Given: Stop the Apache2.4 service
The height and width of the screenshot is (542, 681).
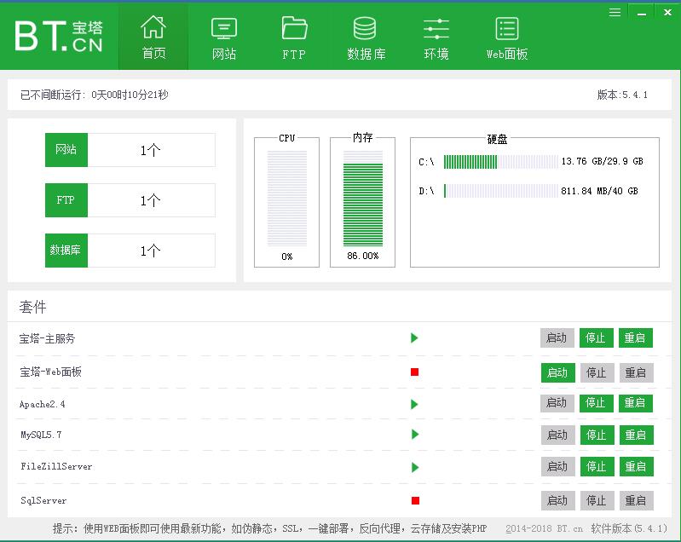Looking at the screenshot, I should click(x=597, y=403).
